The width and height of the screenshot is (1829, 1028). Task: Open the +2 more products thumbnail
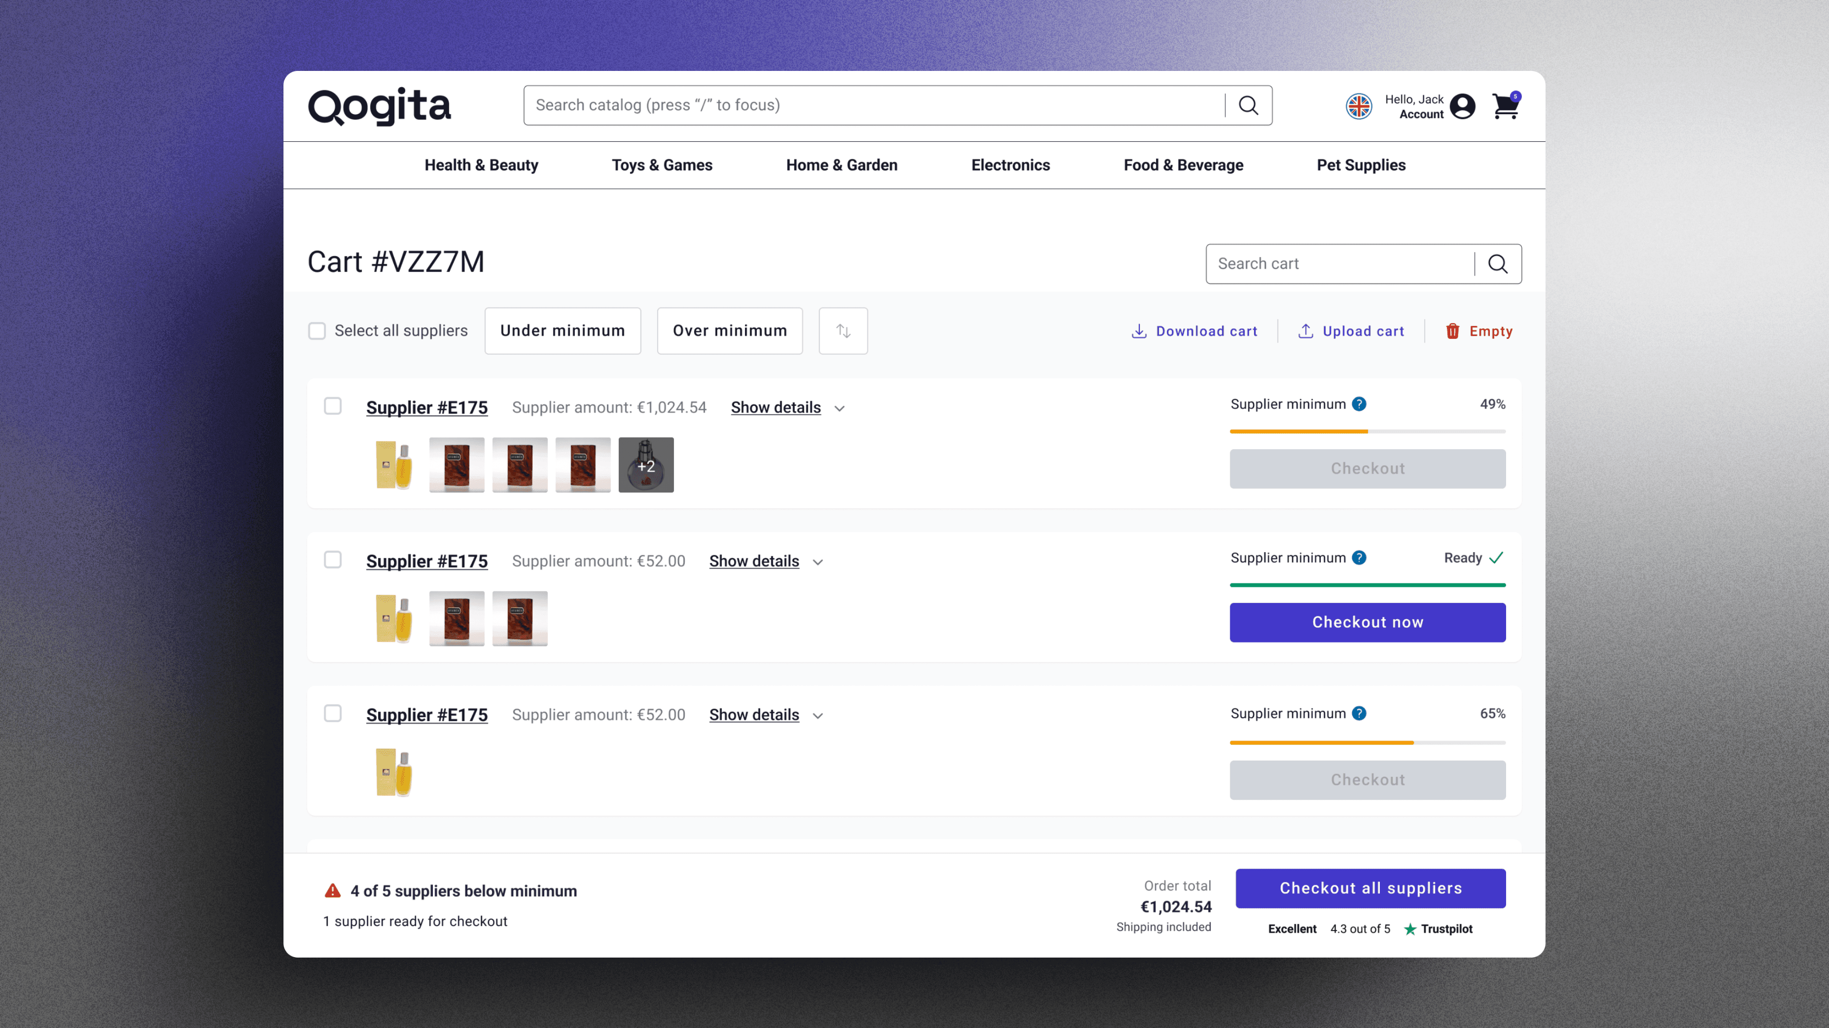pyautogui.click(x=645, y=465)
